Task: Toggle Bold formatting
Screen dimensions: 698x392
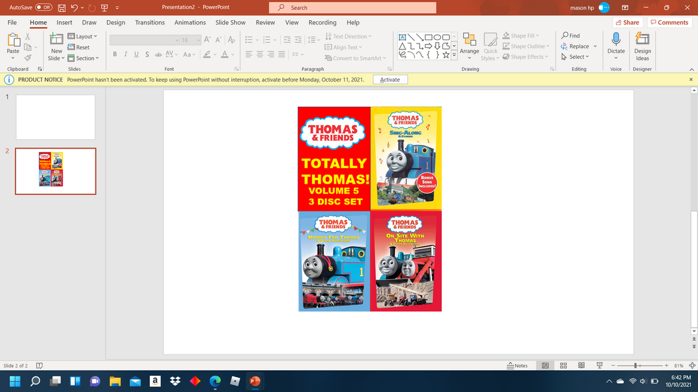Action: [x=115, y=54]
